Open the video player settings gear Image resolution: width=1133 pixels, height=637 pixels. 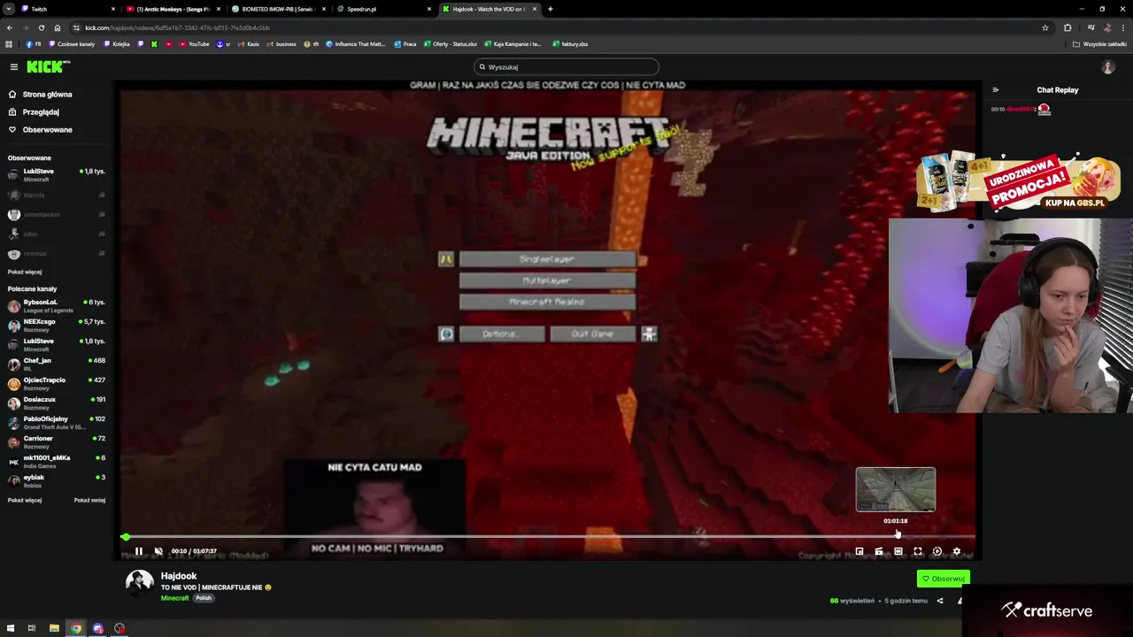click(x=956, y=551)
